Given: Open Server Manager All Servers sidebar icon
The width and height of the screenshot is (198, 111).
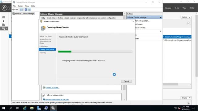Looking at the screenshot, I should pos(3,25).
